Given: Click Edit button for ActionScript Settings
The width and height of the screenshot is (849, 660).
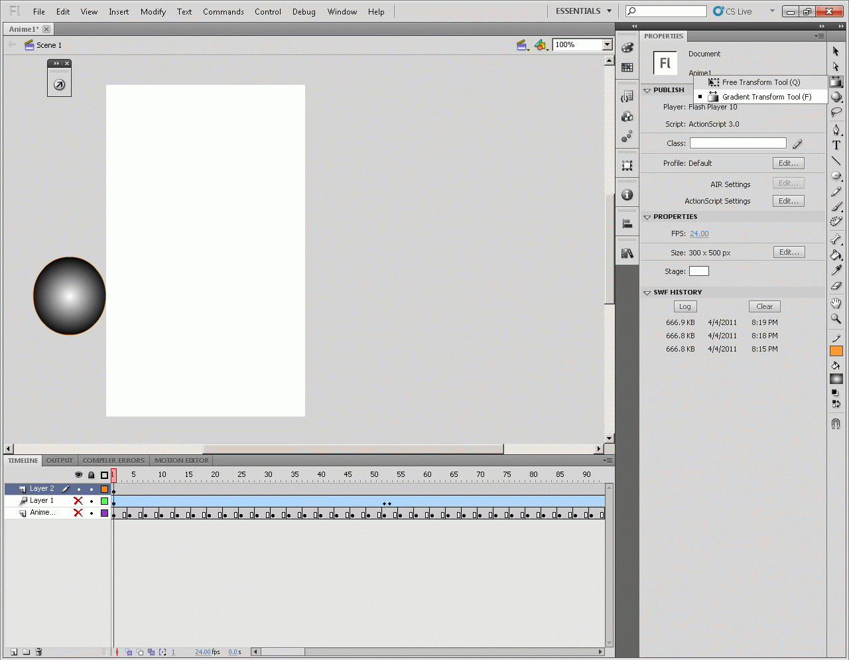Looking at the screenshot, I should pyautogui.click(x=789, y=201).
